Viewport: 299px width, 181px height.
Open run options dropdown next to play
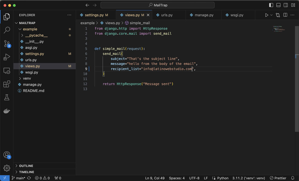coord(271,15)
